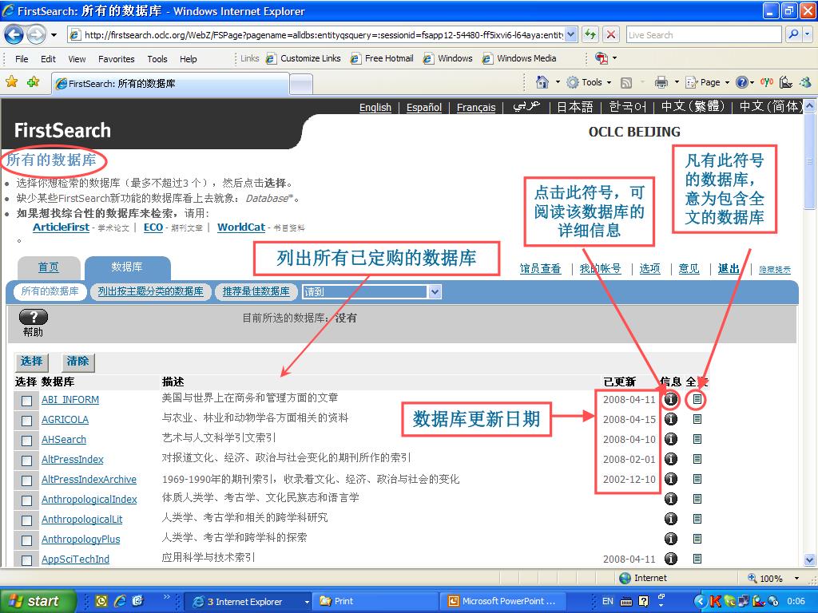Open Print button dropdown arrow
The height and width of the screenshot is (613, 818).
(676, 82)
